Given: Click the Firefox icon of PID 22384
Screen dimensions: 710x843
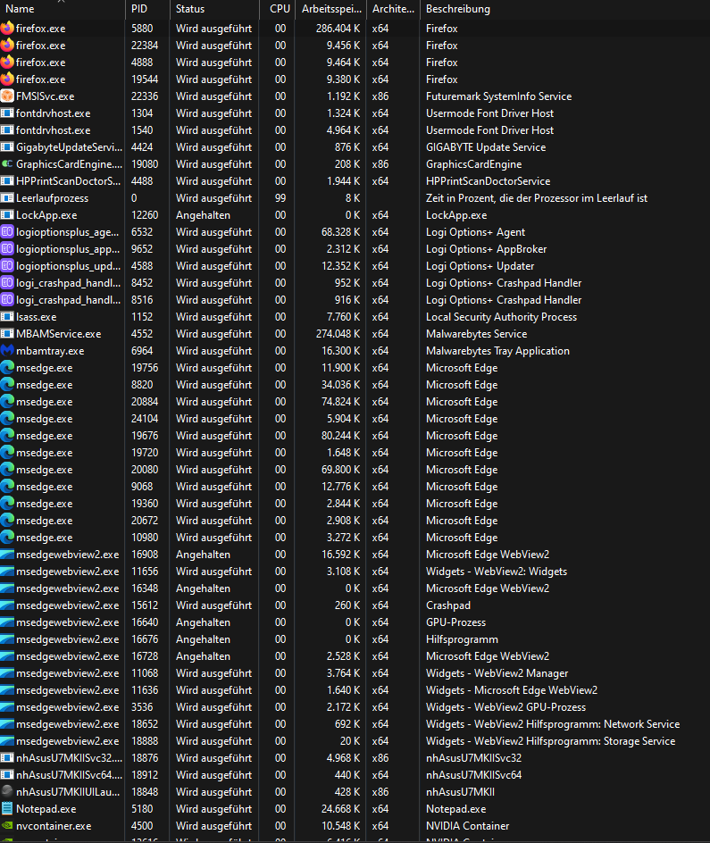Looking at the screenshot, I should point(7,46).
